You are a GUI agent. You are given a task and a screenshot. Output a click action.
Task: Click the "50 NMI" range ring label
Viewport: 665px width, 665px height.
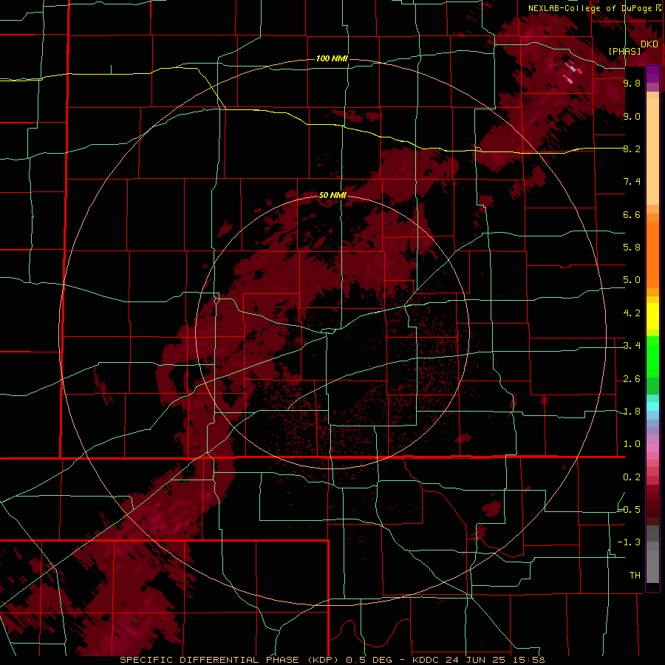click(332, 195)
